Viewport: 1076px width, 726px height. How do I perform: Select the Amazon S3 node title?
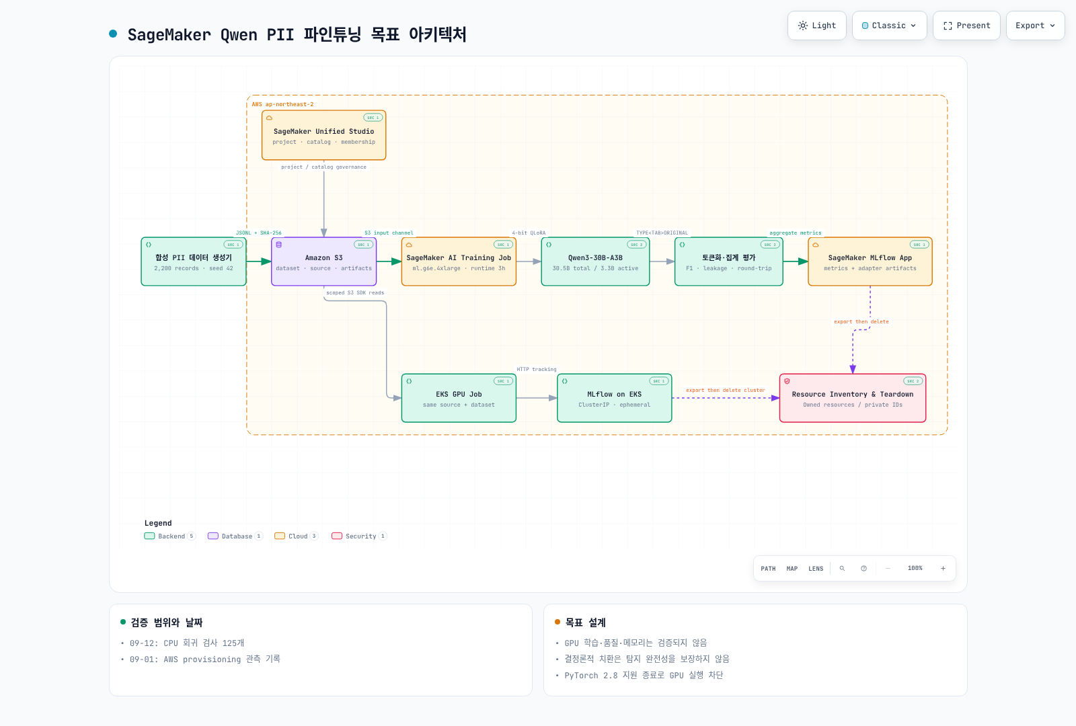tap(323, 258)
